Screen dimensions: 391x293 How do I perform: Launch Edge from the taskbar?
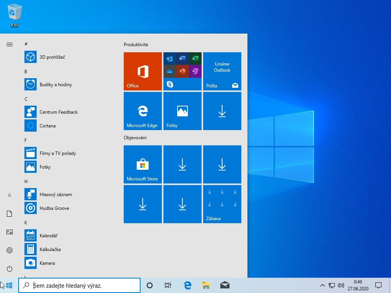point(187,285)
